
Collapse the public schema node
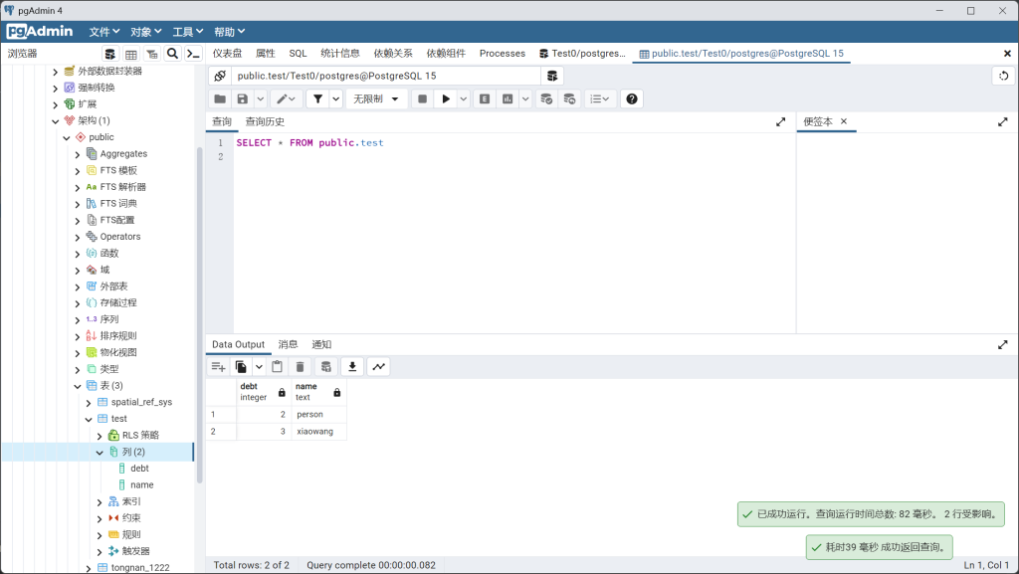click(x=67, y=137)
